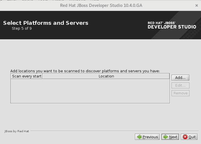The height and width of the screenshot is (144, 201).
Task: Click the Add... button to add a location
Action: [180, 78]
